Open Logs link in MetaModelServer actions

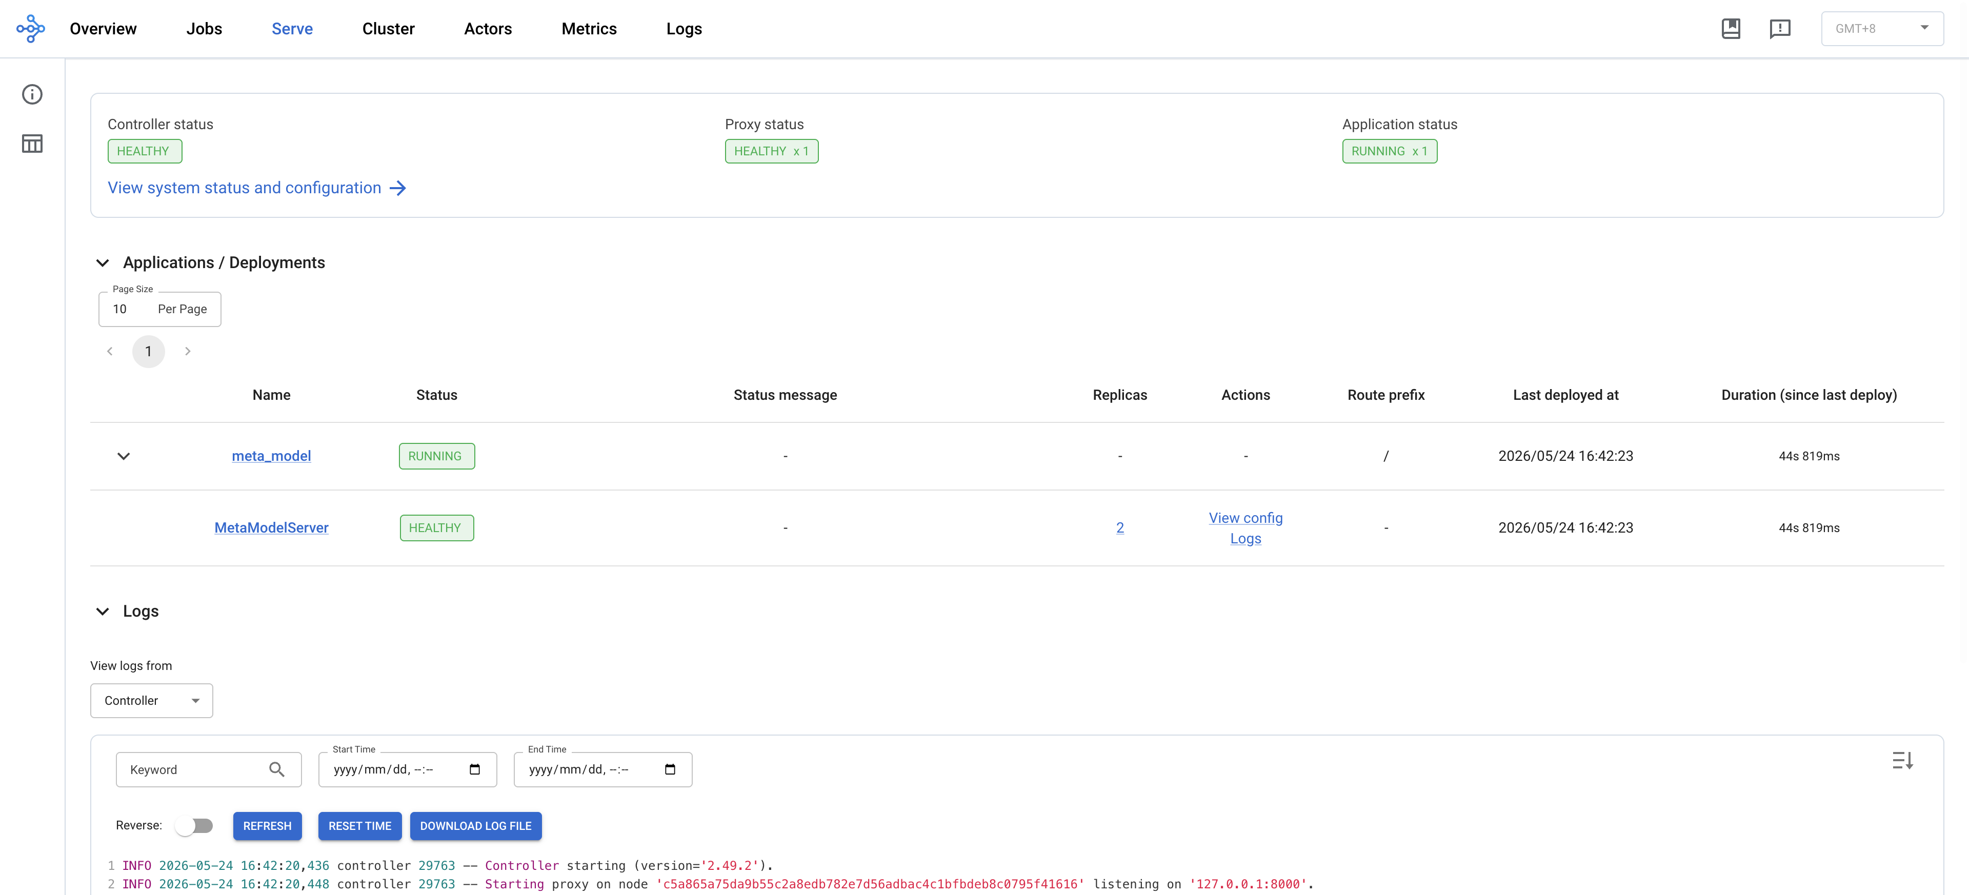click(1245, 539)
